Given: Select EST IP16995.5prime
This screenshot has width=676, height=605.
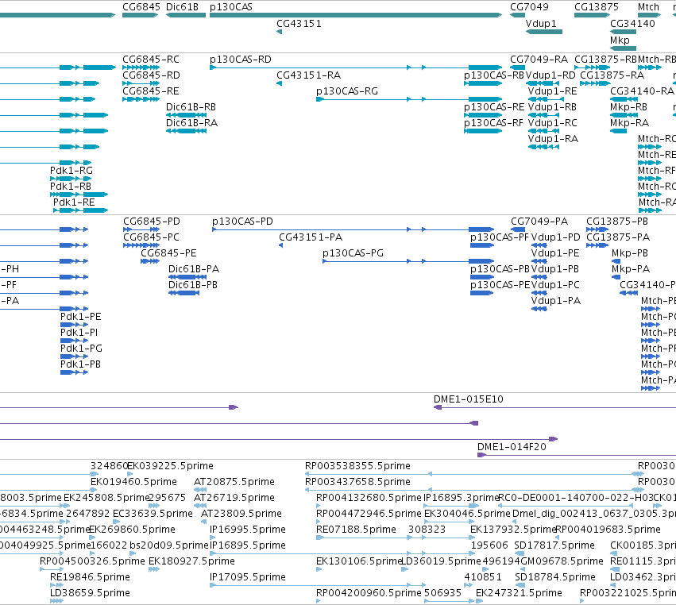Looking at the screenshot, I should pyautogui.click(x=248, y=529).
